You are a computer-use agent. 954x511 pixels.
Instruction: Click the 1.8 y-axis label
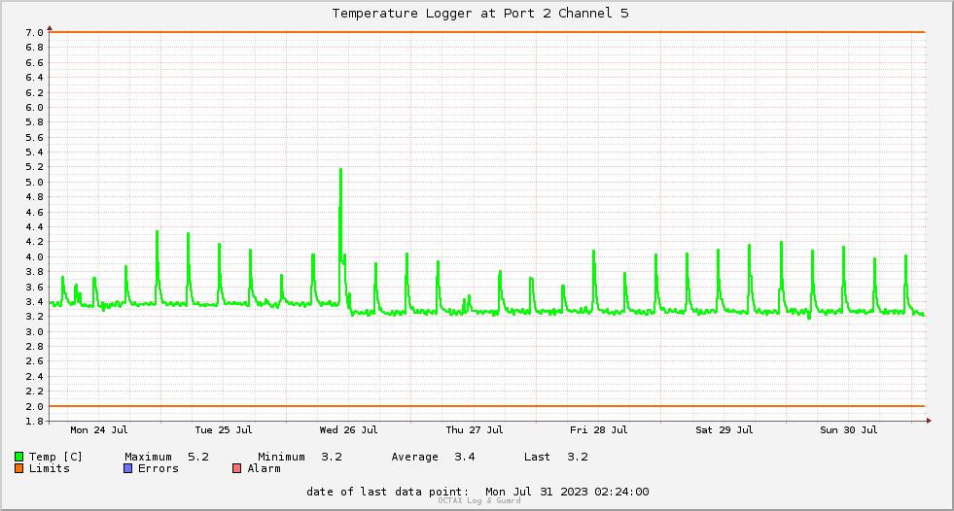click(35, 421)
